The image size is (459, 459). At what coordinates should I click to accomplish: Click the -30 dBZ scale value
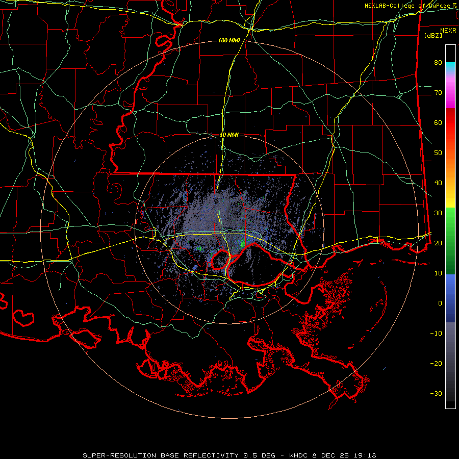[x=436, y=393]
